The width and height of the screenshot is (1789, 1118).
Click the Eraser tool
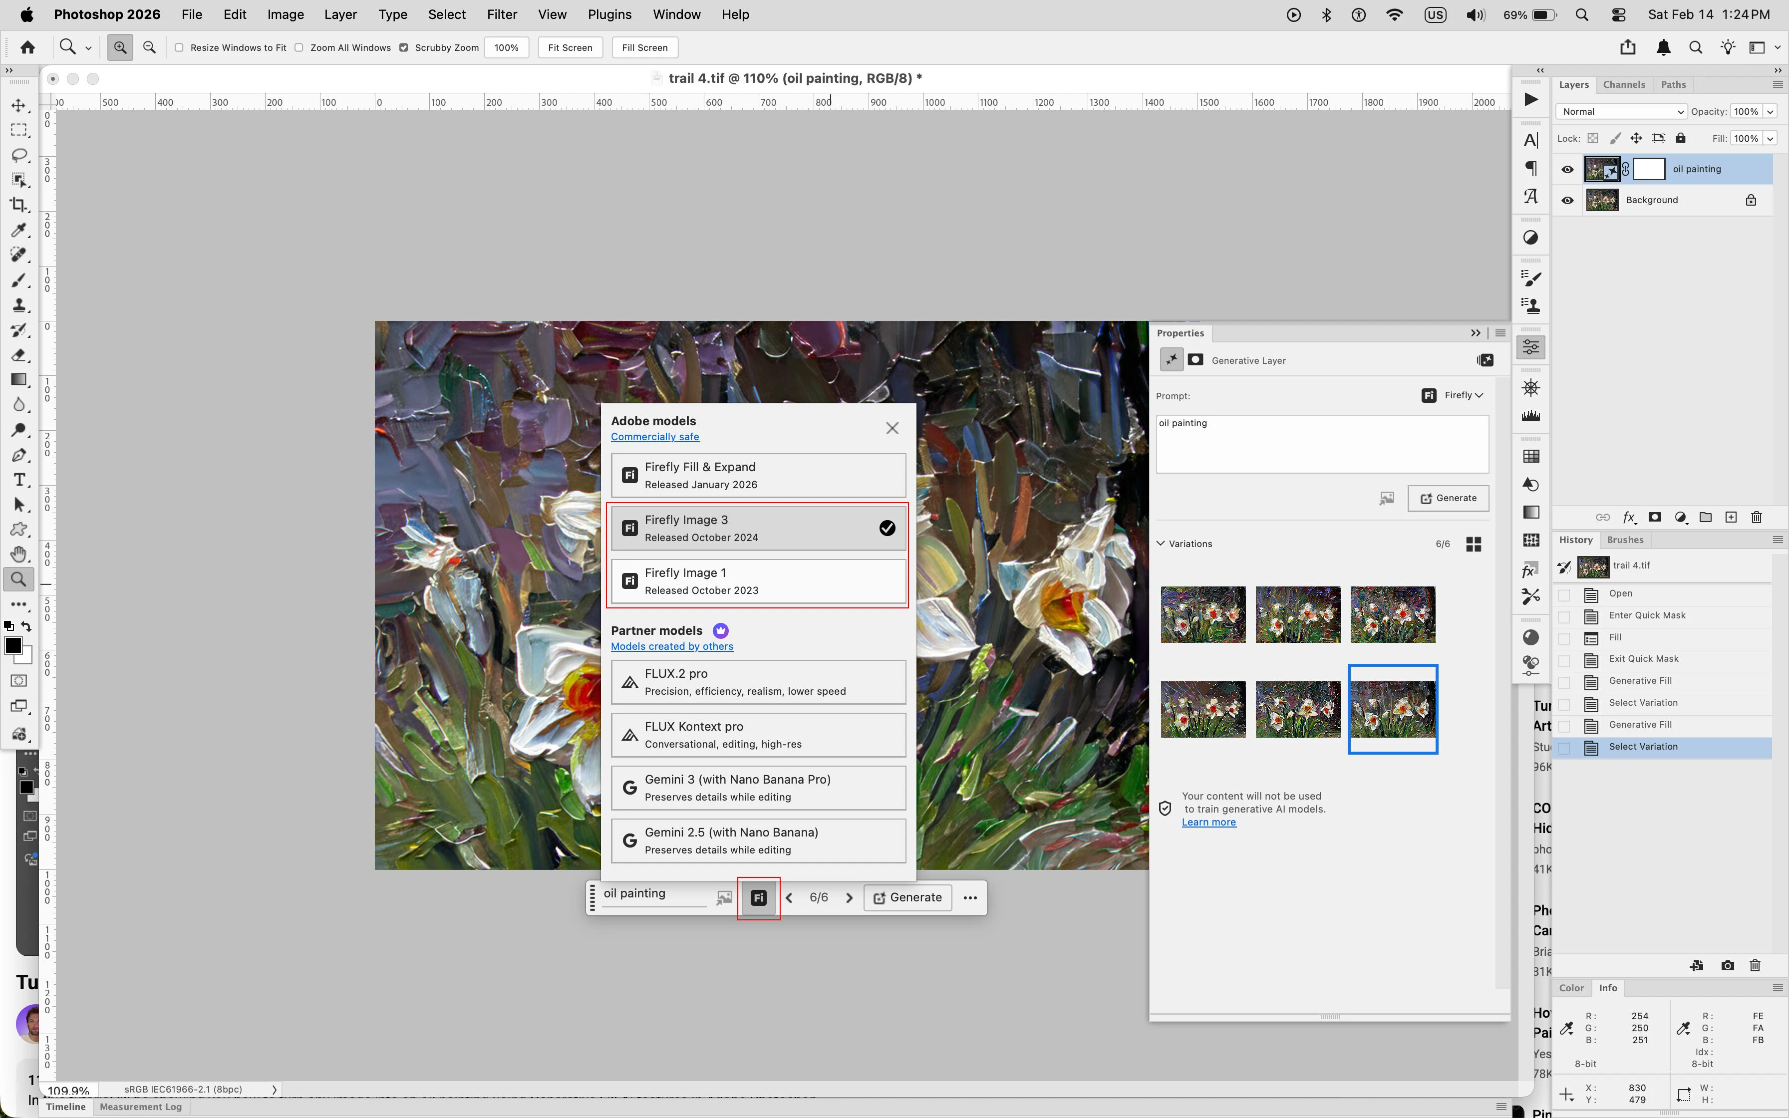tap(19, 355)
